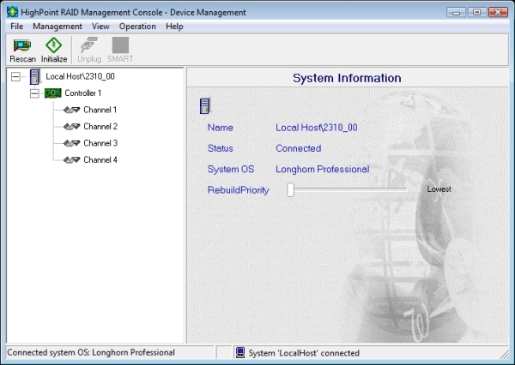Click the 'RebuildPriority' label
This screenshot has width=515, height=365.
pyautogui.click(x=239, y=190)
